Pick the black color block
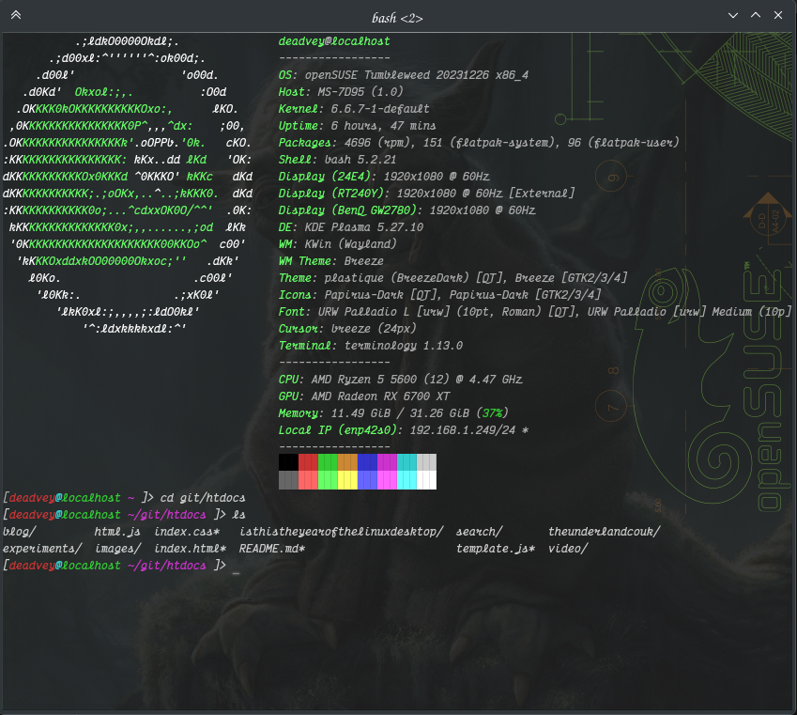 click(x=288, y=462)
